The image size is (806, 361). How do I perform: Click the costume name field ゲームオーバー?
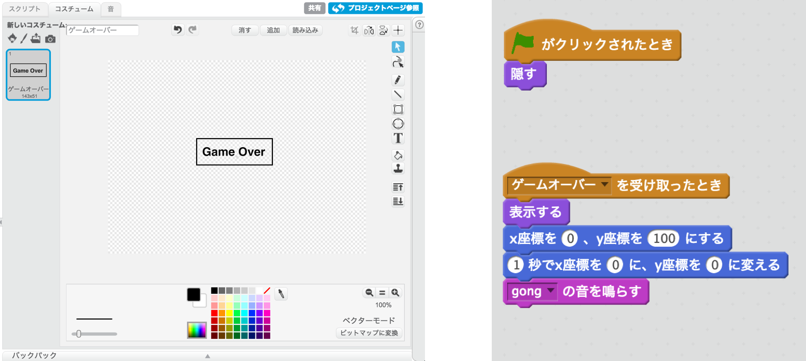pyautogui.click(x=102, y=30)
